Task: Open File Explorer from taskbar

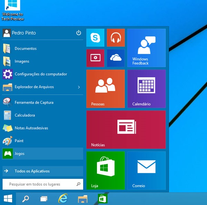Action: tap(82, 199)
